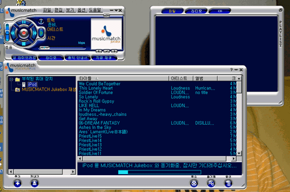The width and height of the screenshot is (290, 192).
Task: Click the iPod device icon in tree
Action: pyautogui.click(x=24, y=85)
